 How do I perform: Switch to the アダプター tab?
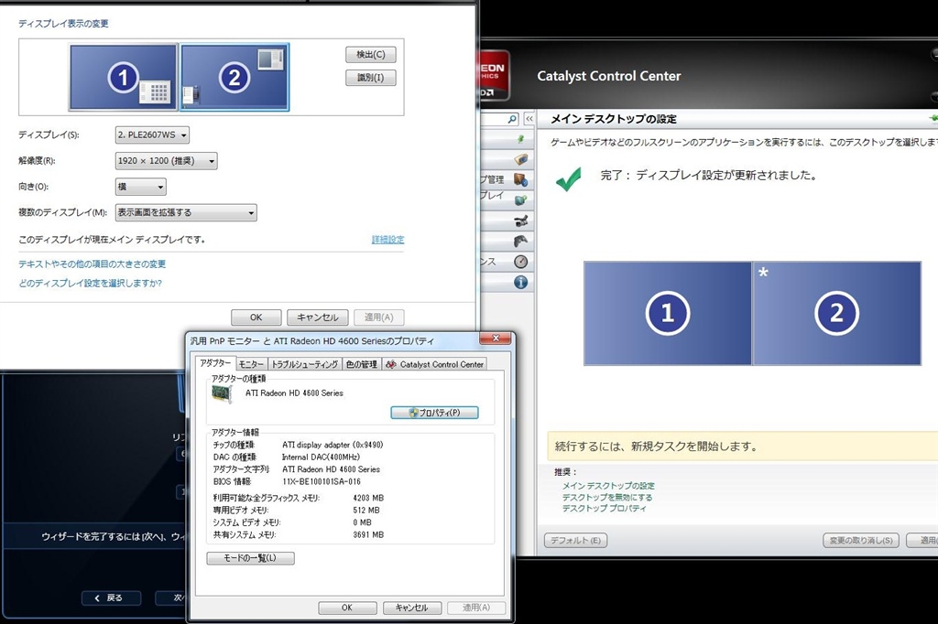215,363
